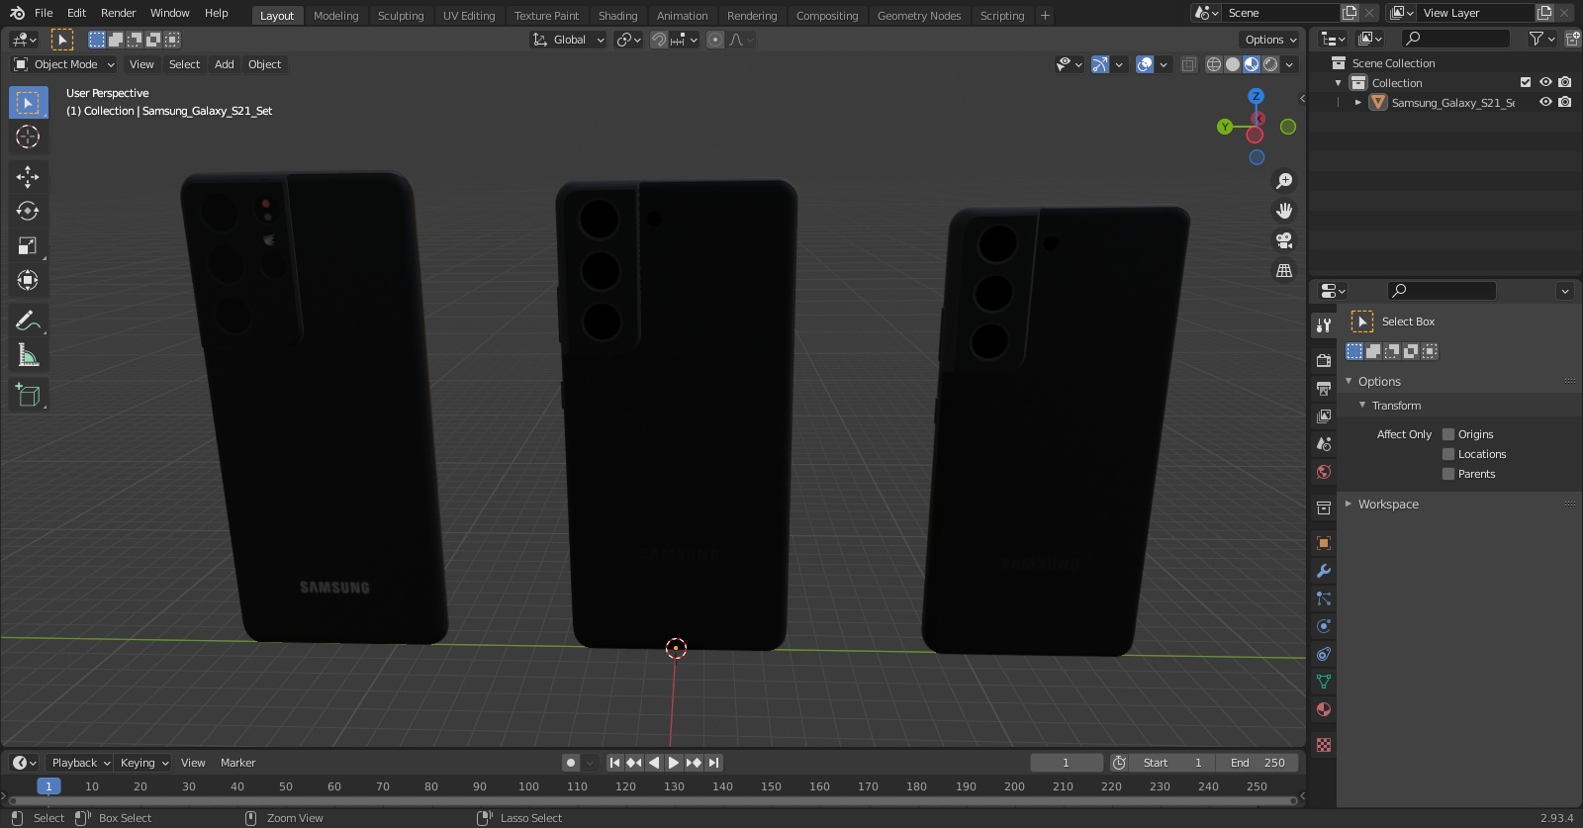
Task: Open the Modifier properties wrench tab
Action: point(1324,571)
